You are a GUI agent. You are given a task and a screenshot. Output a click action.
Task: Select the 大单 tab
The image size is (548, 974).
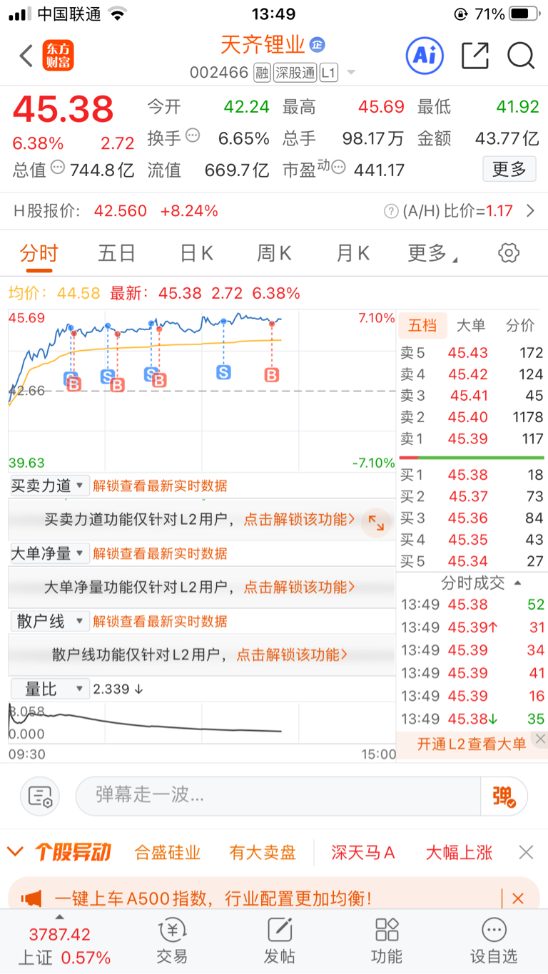point(471,325)
